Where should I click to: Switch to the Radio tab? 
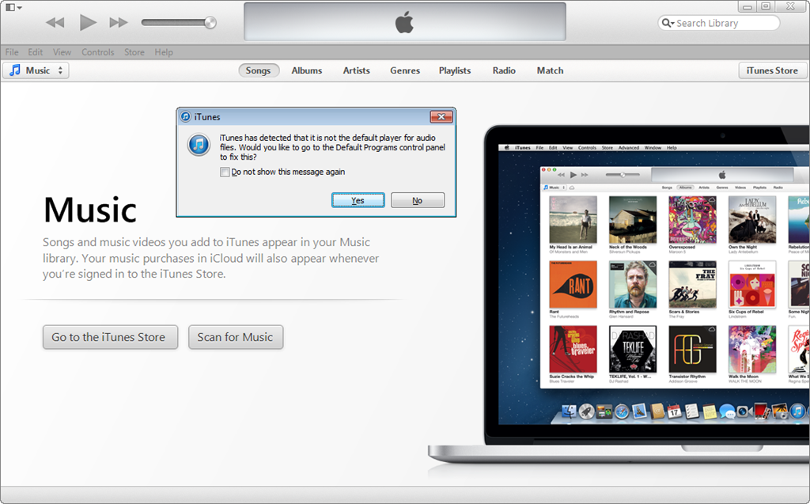point(504,70)
